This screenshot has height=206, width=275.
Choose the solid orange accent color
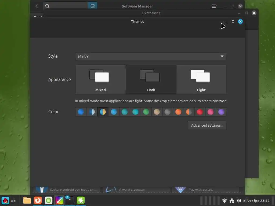(x=178, y=112)
